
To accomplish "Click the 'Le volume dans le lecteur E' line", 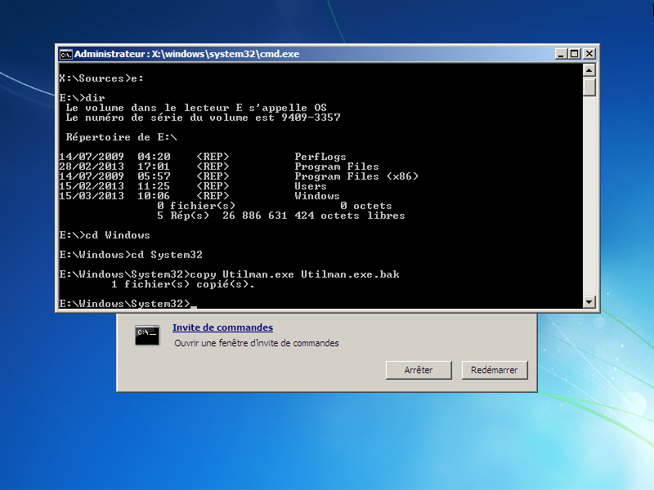I will 196,108.
